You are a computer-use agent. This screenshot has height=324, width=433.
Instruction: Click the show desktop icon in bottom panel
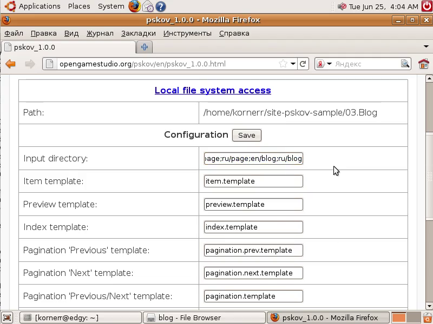tap(6, 318)
